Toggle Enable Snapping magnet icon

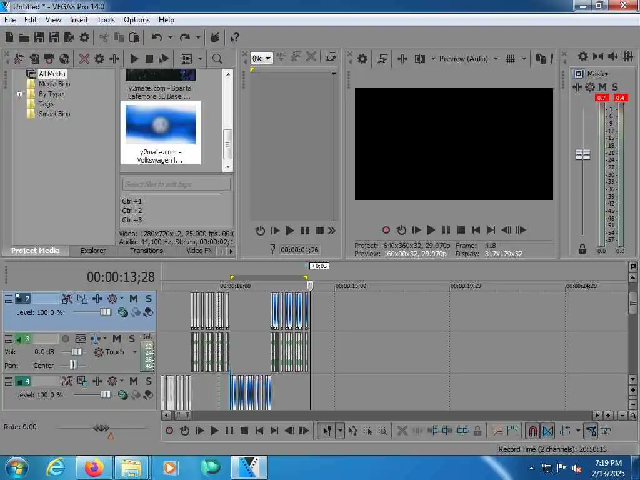pyautogui.click(x=532, y=431)
